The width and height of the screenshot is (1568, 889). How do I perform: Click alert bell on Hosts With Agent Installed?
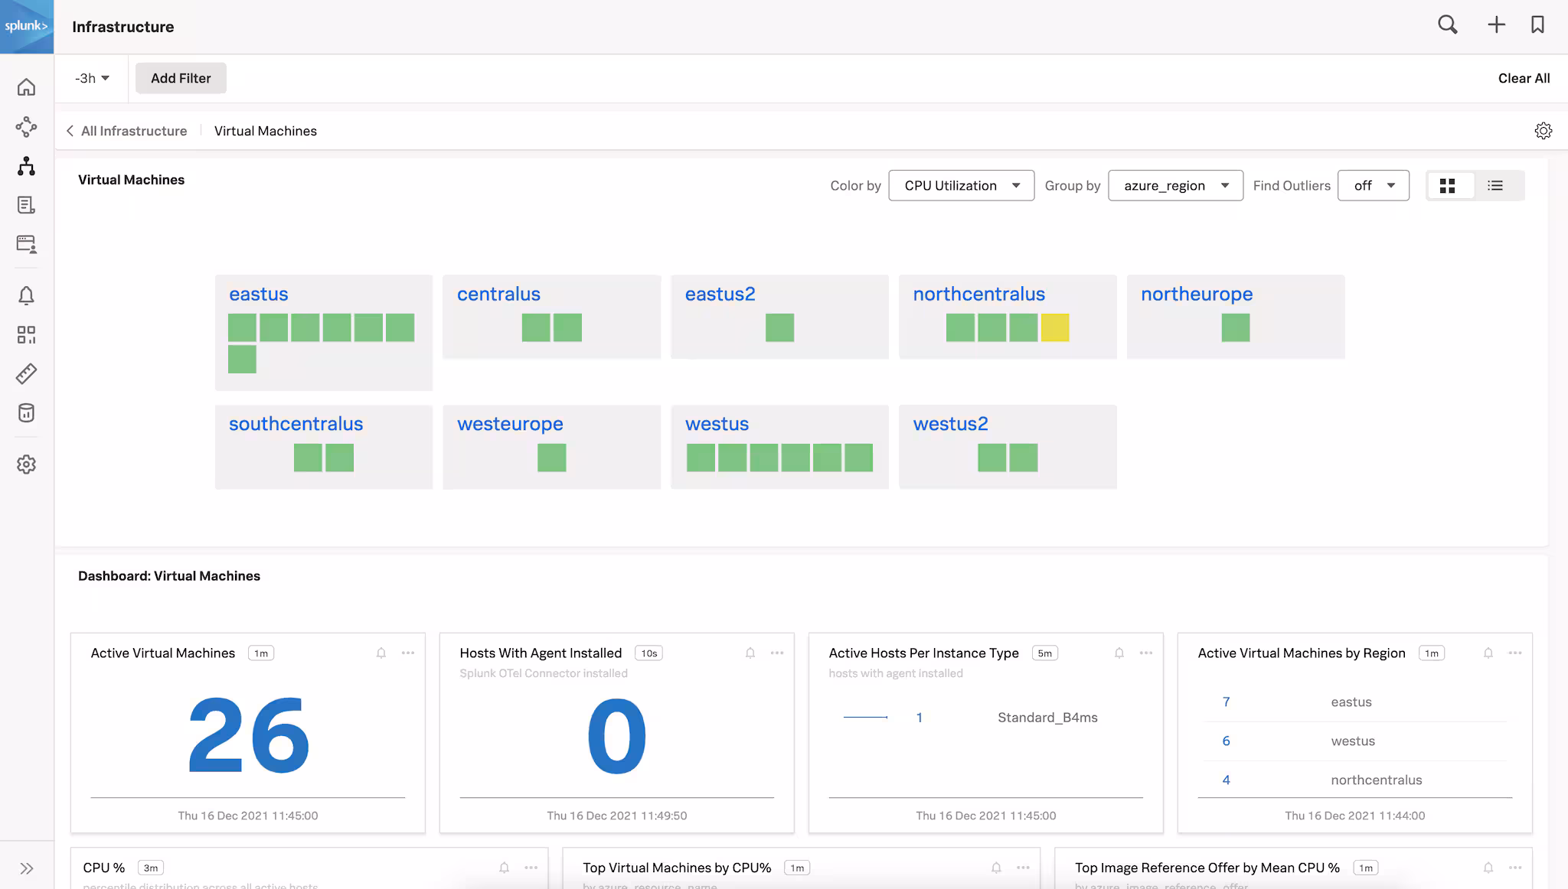(750, 653)
